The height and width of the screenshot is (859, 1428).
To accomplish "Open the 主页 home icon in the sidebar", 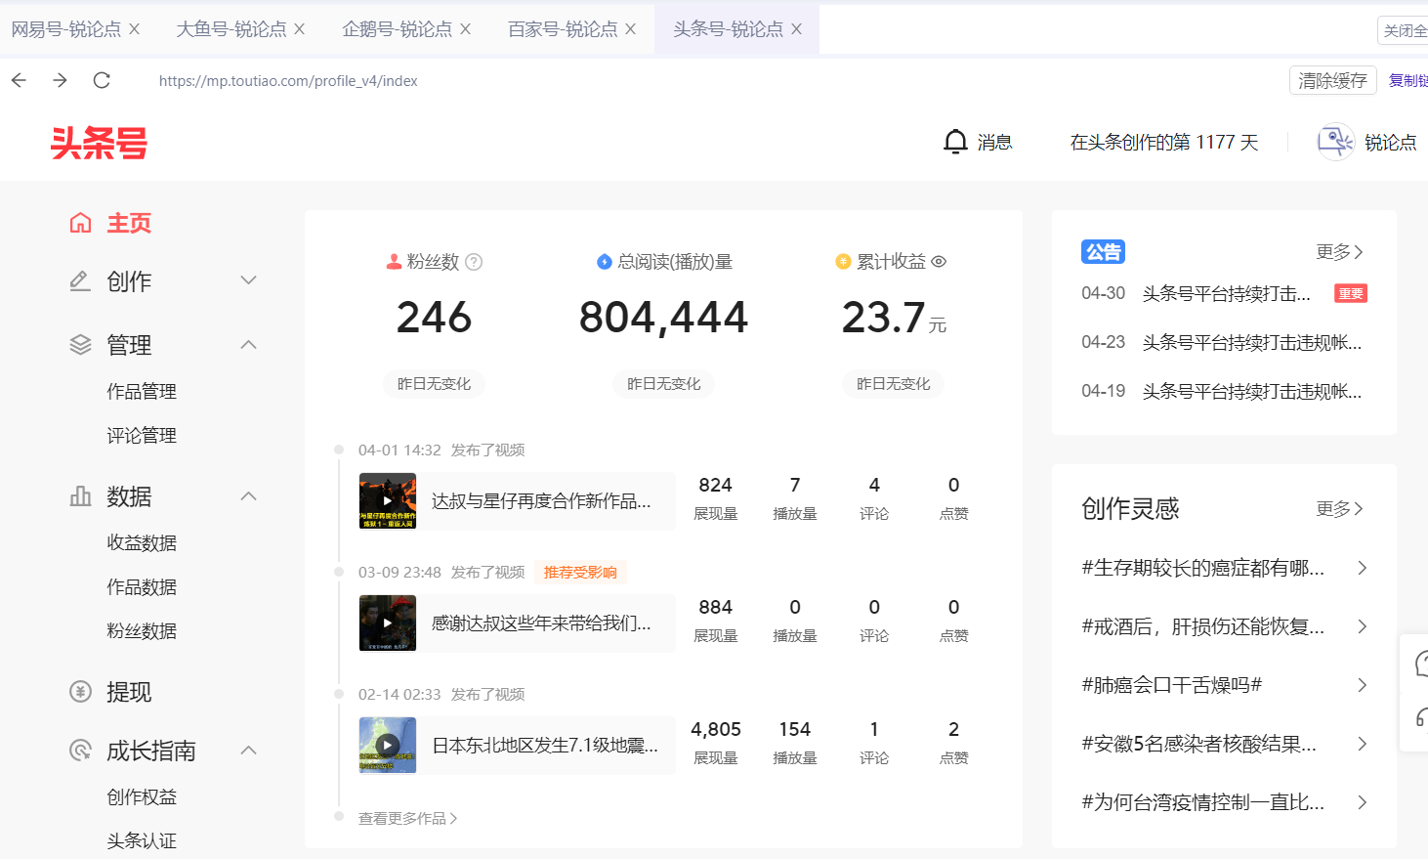I will pyautogui.click(x=81, y=223).
